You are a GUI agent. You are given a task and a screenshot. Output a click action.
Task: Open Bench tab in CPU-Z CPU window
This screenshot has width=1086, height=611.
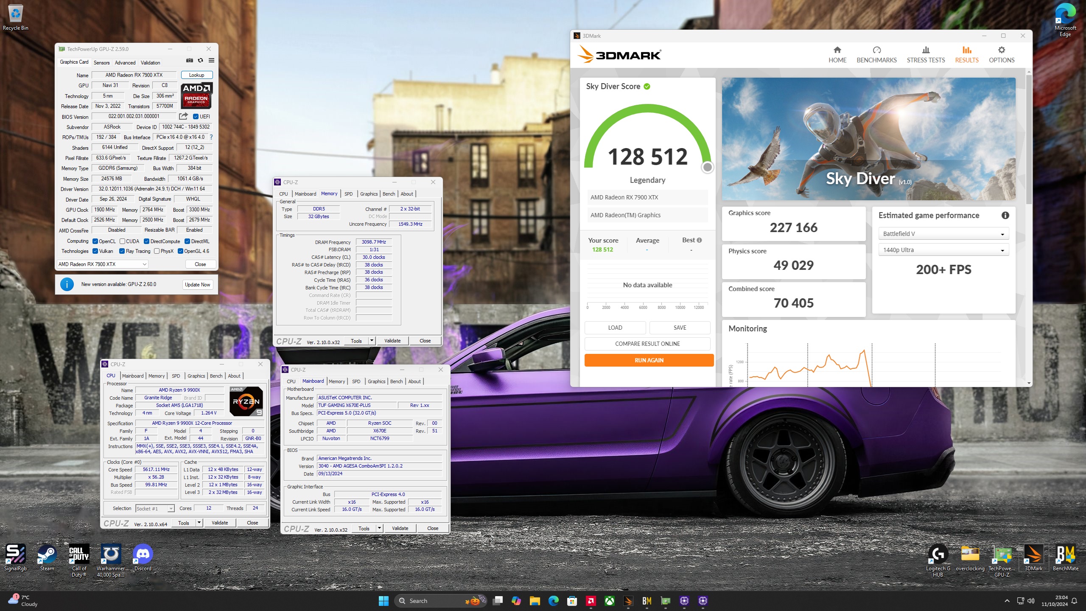click(216, 376)
